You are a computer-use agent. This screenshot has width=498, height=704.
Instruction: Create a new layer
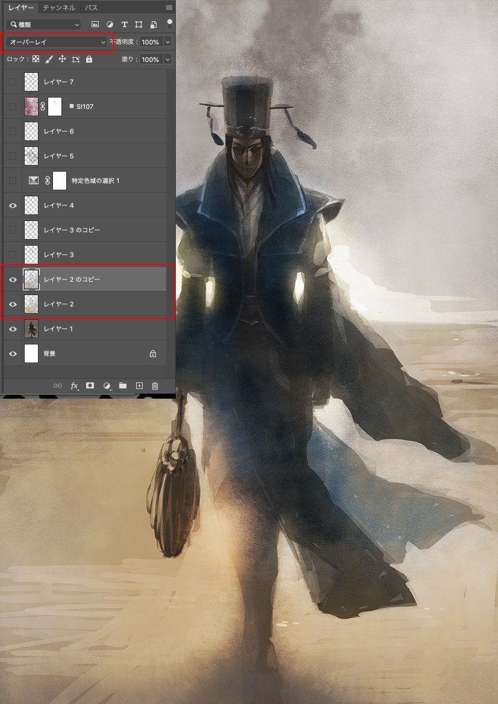click(x=139, y=385)
